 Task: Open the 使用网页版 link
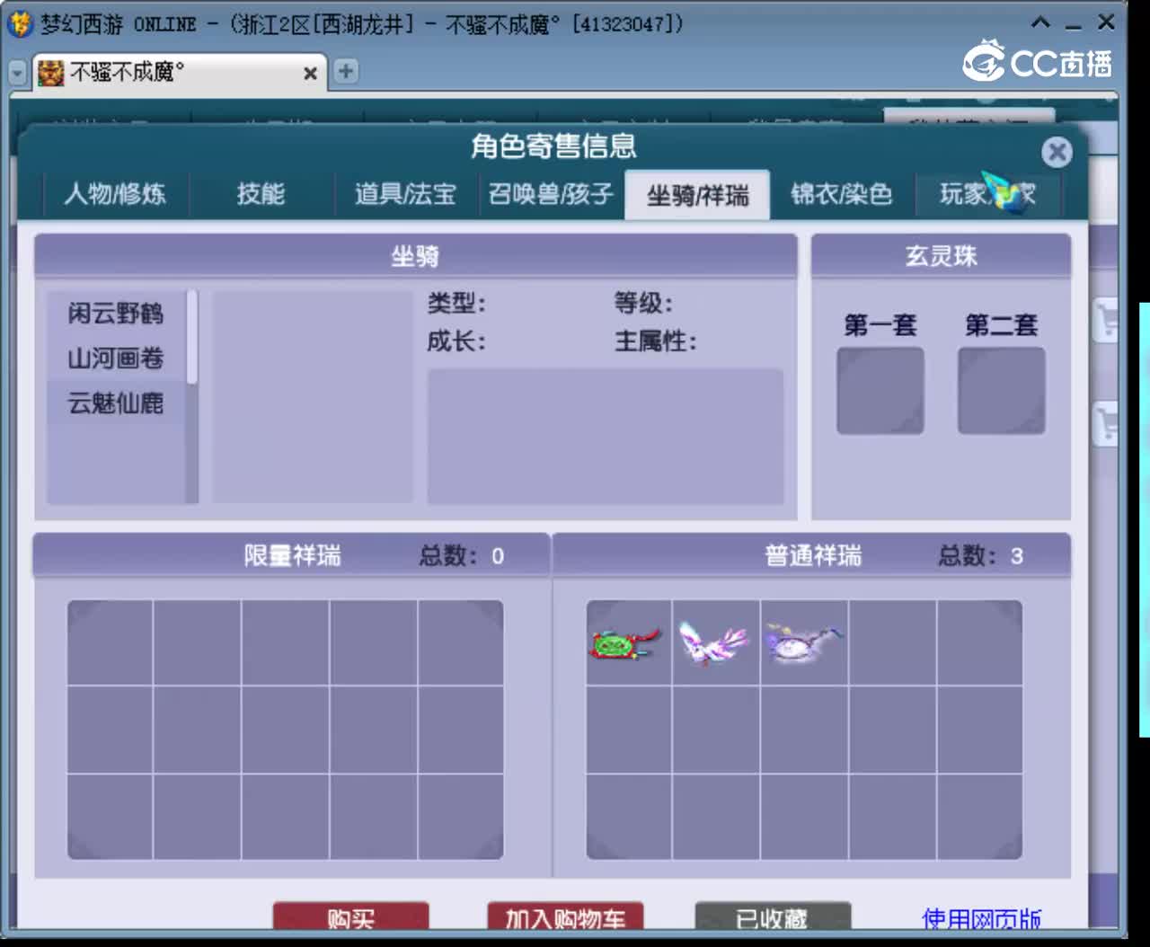click(x=981, y=918)
